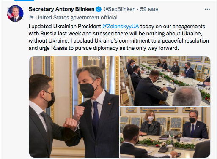Click the tweet line starting 'without Ukraine. I applaud'
This screenshot has width=217, height=159.
pos(119,41)
